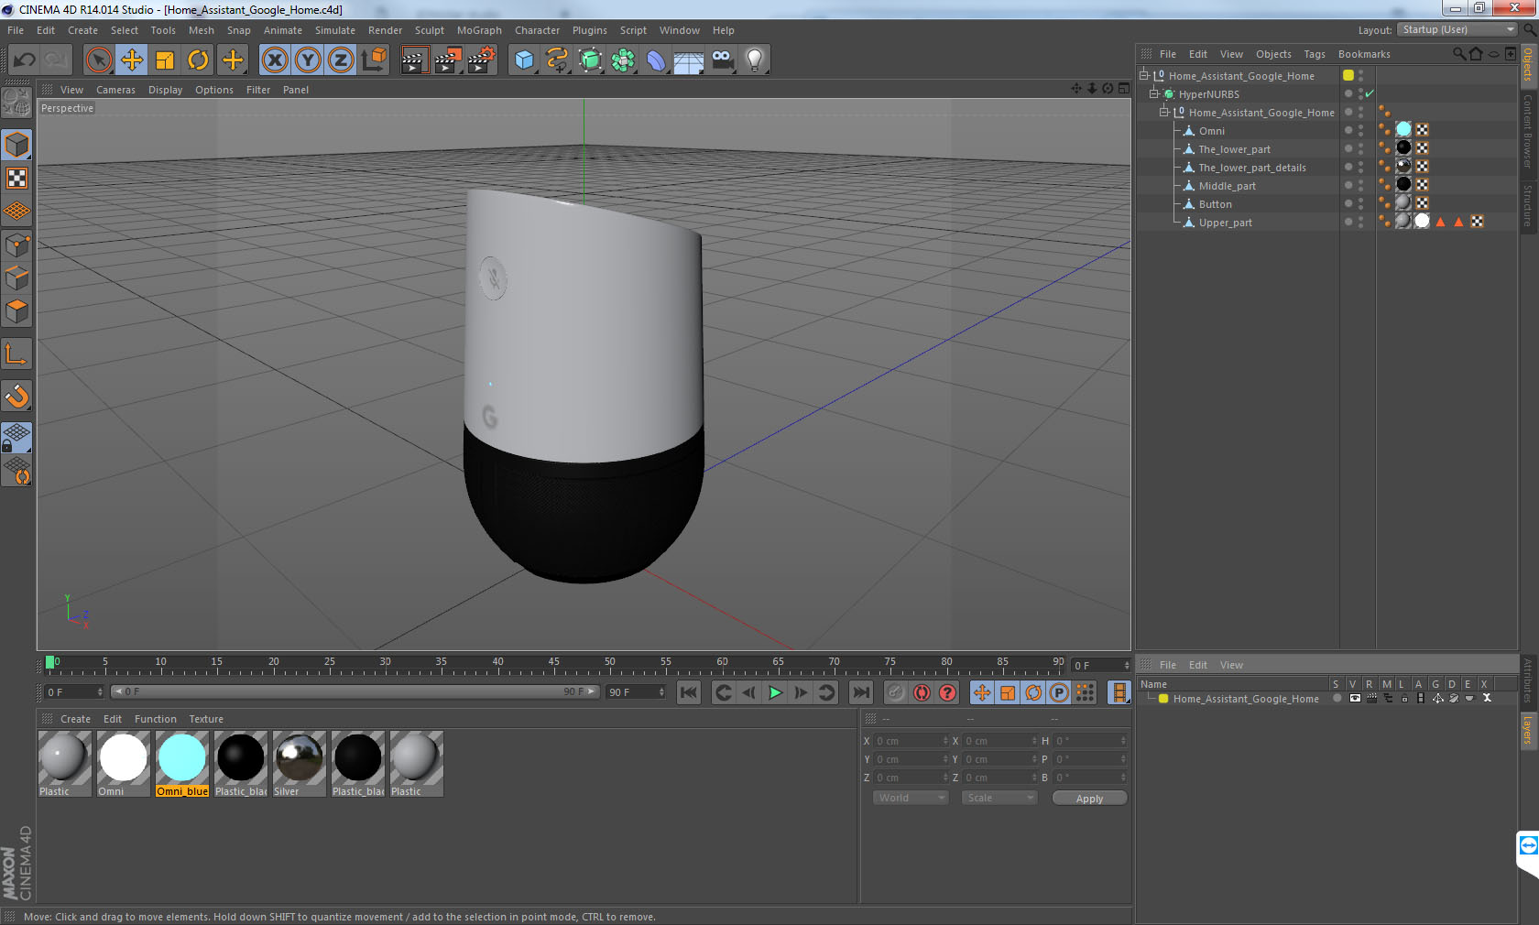The height and width of the screenshot is (925, 1539).
Task: Open the array modeling objects icon
Action: (623, 60)
